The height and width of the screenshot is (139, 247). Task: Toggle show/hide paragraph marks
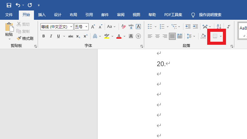[228, 27]
